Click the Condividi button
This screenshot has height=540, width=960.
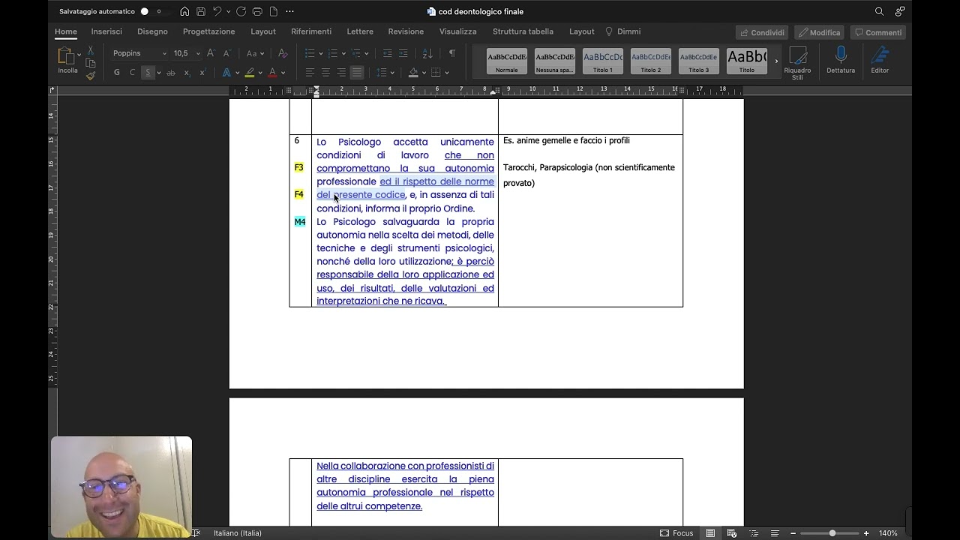pos(762,32)
